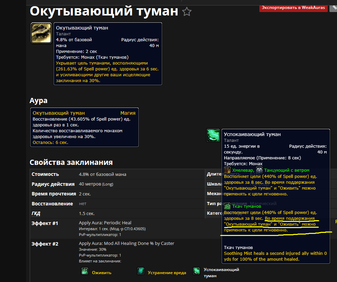Click the Танцующий с ветром specialization icon
Viewport: 337px width, 282px height.
(x=259, y=170)
